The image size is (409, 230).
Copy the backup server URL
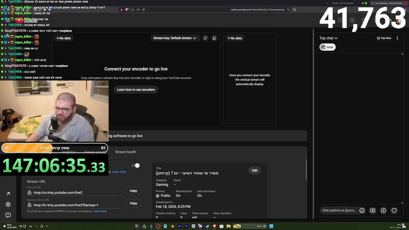(x=133, y=203)
